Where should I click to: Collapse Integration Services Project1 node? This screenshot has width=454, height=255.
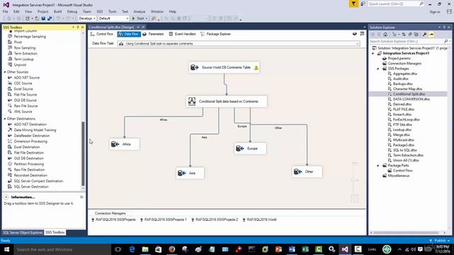pos(373,53)
